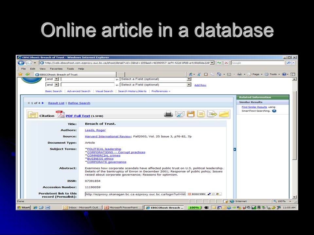Open second Select a Field dropdown
This screenshot has height=235, width=314.
tap(189, 85)
